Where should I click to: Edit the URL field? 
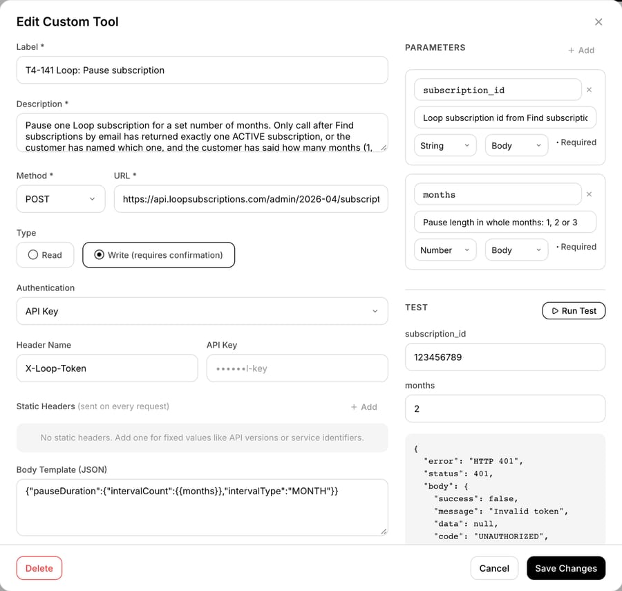point(251,198)
